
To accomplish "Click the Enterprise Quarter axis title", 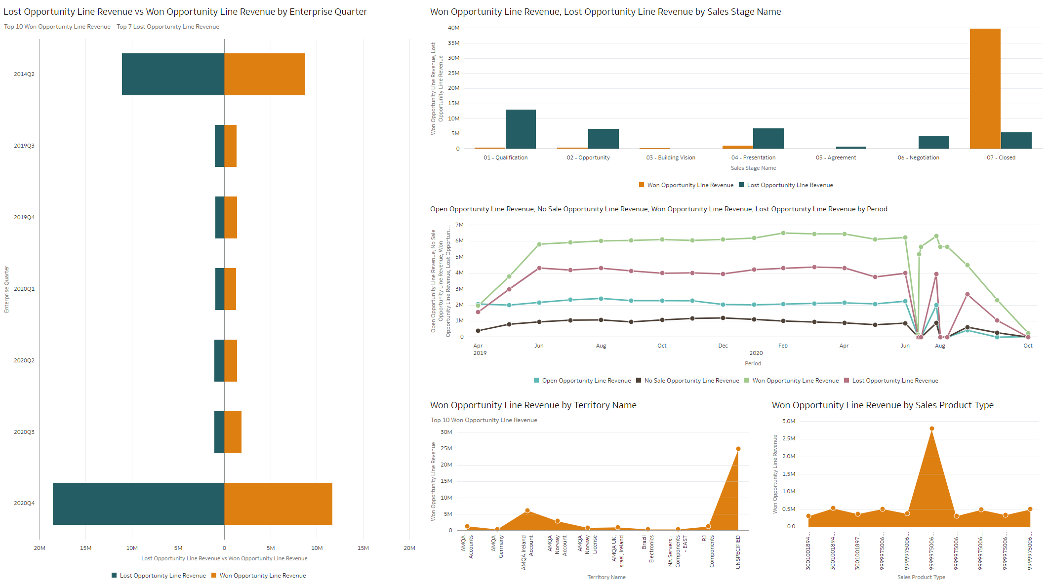I will pyautogui.click(x=6, y=289).
